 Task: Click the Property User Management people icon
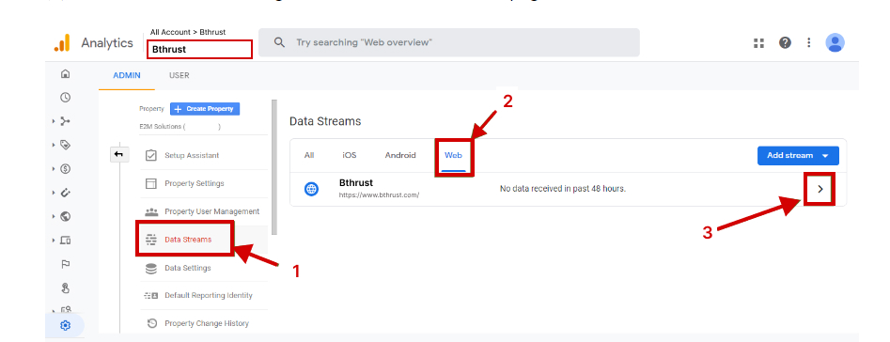tap(151, 211)
